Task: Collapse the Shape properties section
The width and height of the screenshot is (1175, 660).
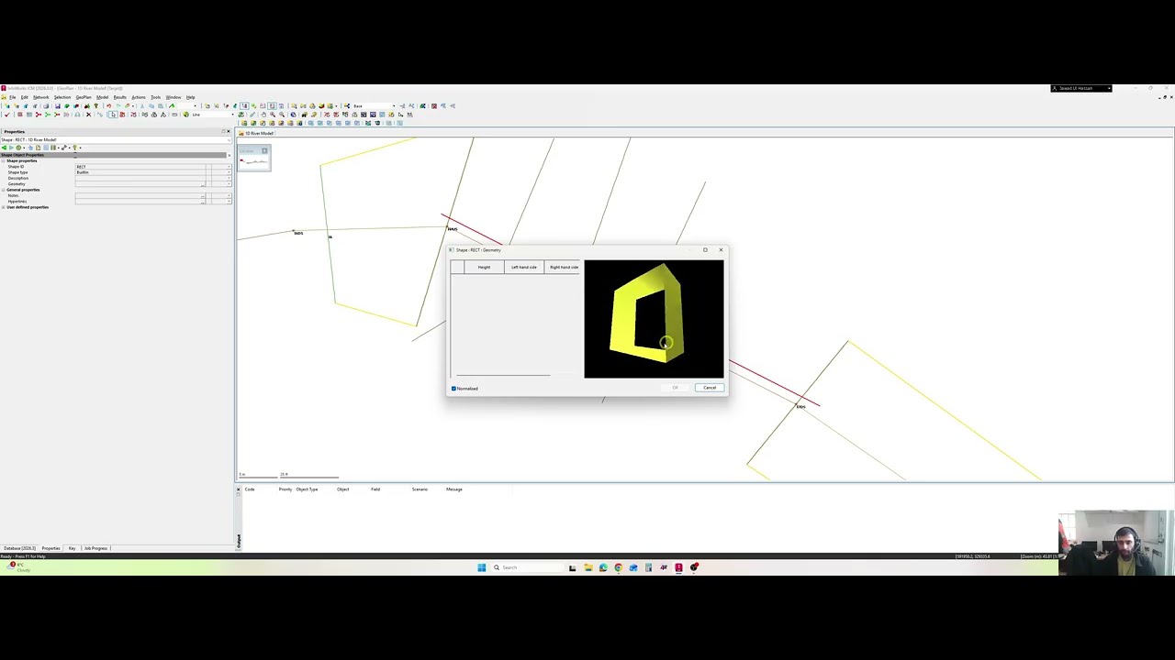Action: (3, 160)
